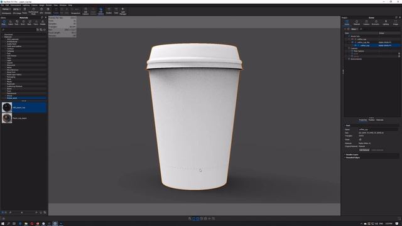Image resolution: width=402 pixels, height=226 pixels.
Task: Click the Unlink Material button
Action: 377,150
